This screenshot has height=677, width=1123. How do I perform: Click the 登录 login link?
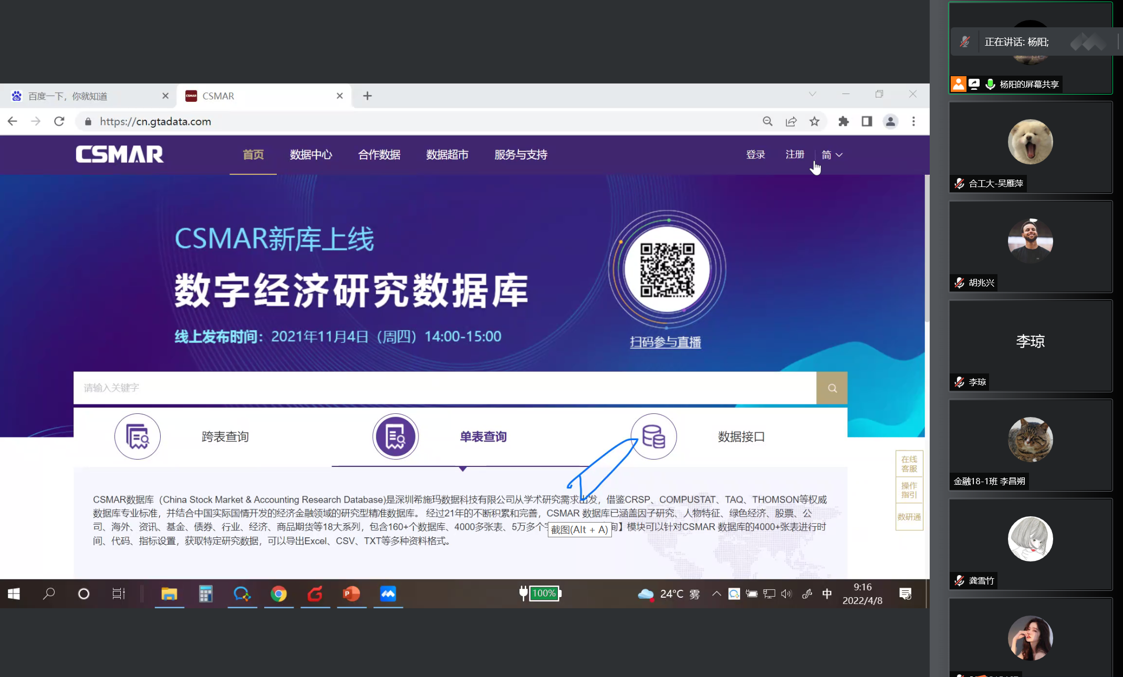[755, 155]
